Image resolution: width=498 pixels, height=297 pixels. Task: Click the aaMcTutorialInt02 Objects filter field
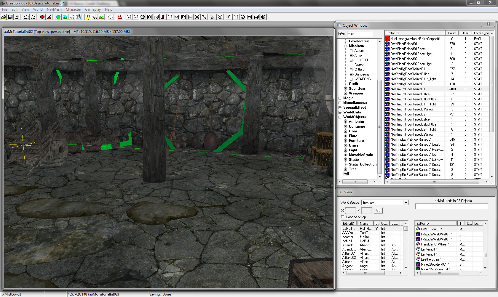451,206
